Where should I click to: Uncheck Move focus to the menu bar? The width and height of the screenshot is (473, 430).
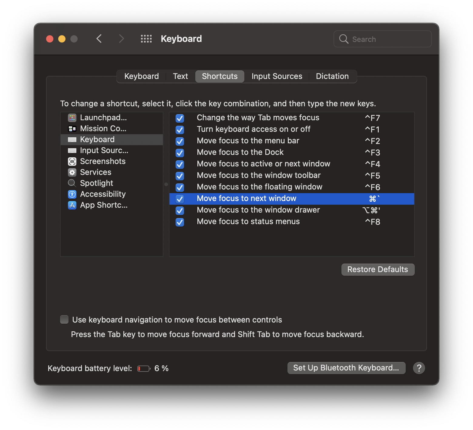180,141
